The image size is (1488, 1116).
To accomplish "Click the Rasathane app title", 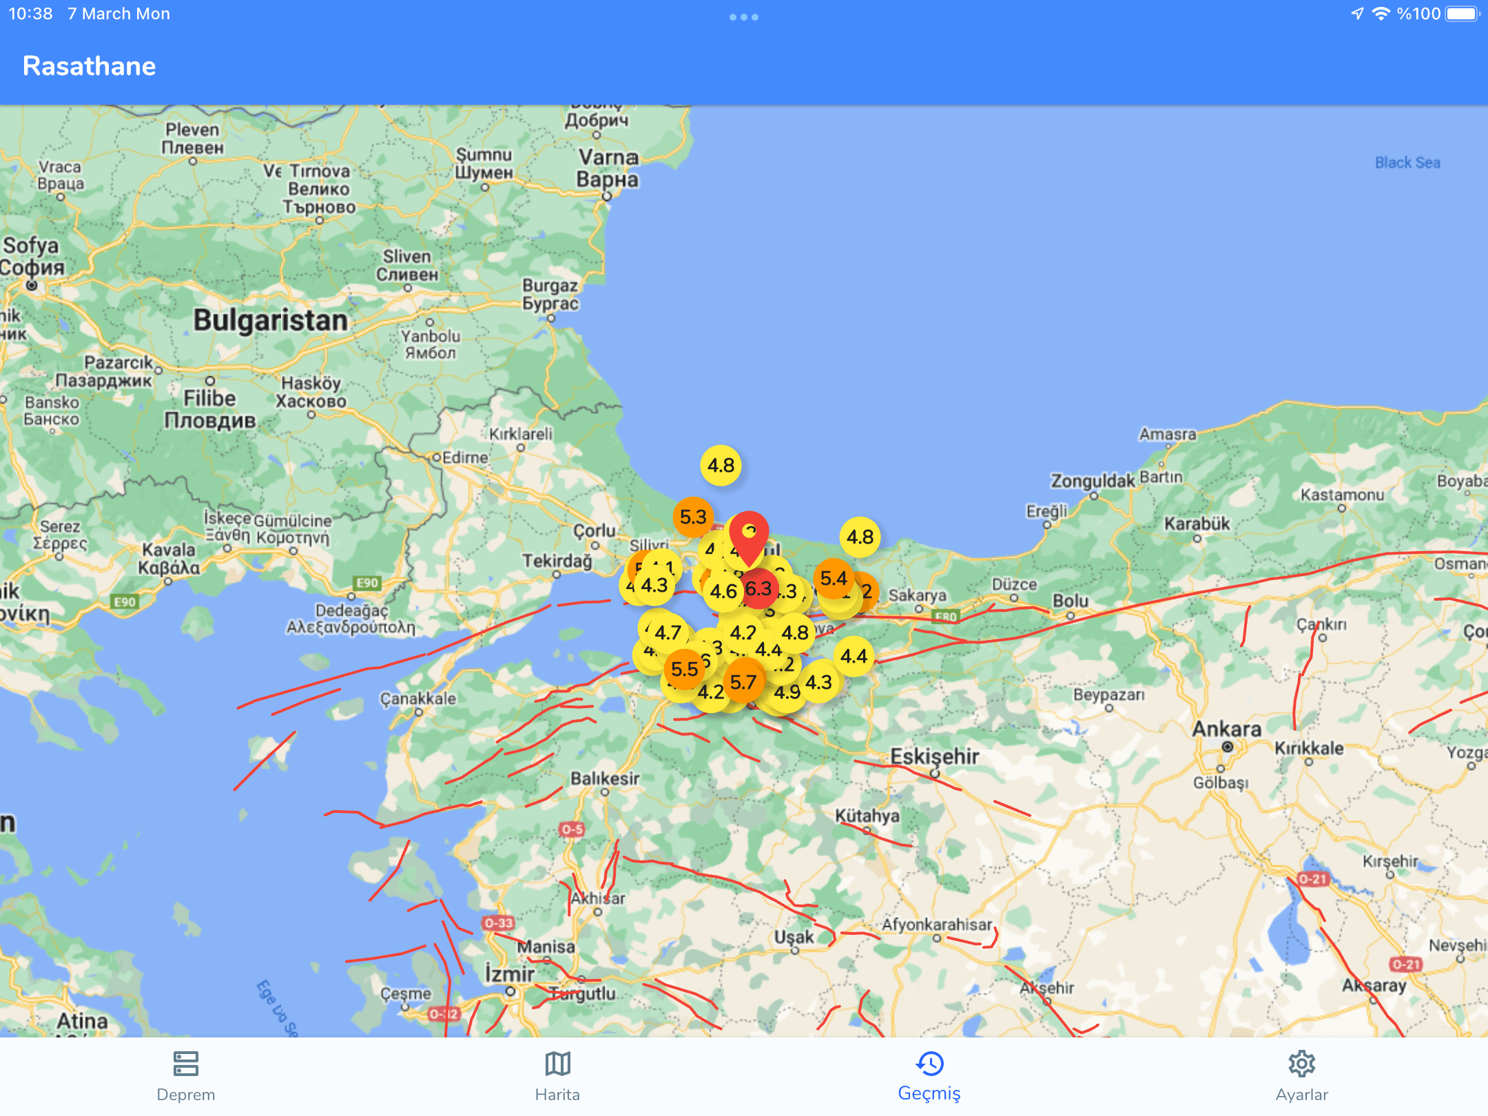I will coord(90,66).
